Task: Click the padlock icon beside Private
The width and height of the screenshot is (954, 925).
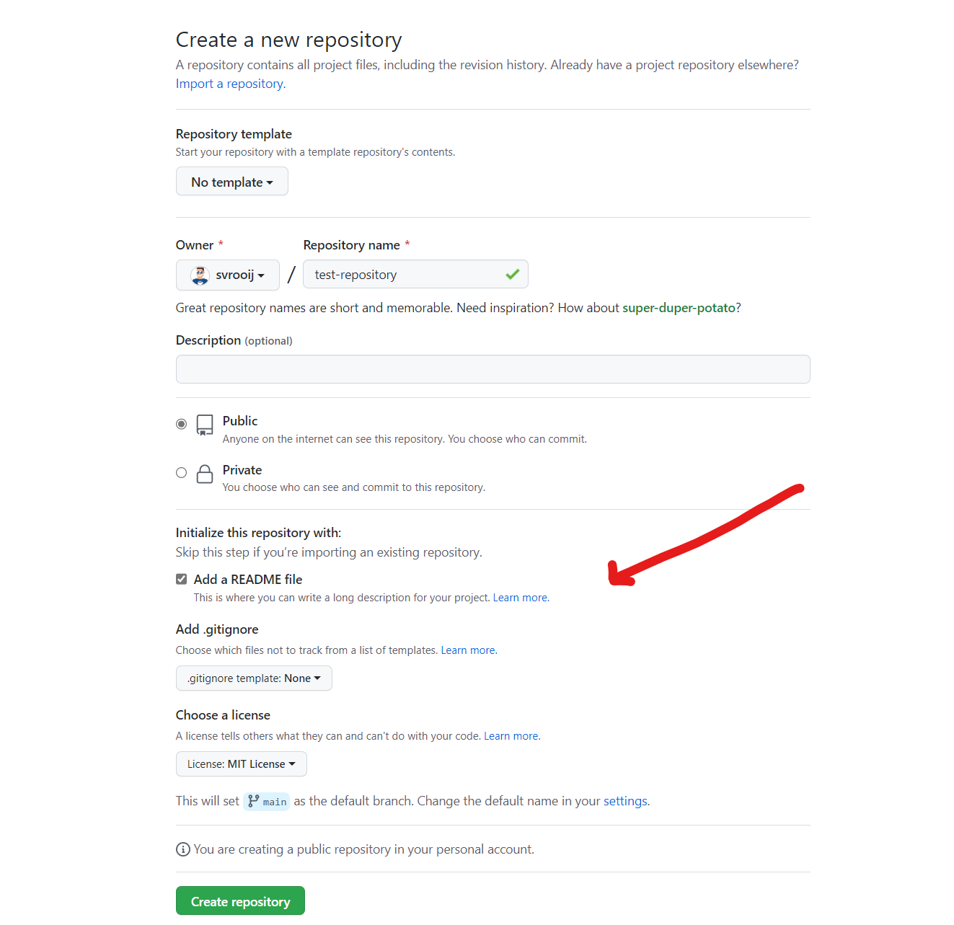Action: tap(205, 474)
